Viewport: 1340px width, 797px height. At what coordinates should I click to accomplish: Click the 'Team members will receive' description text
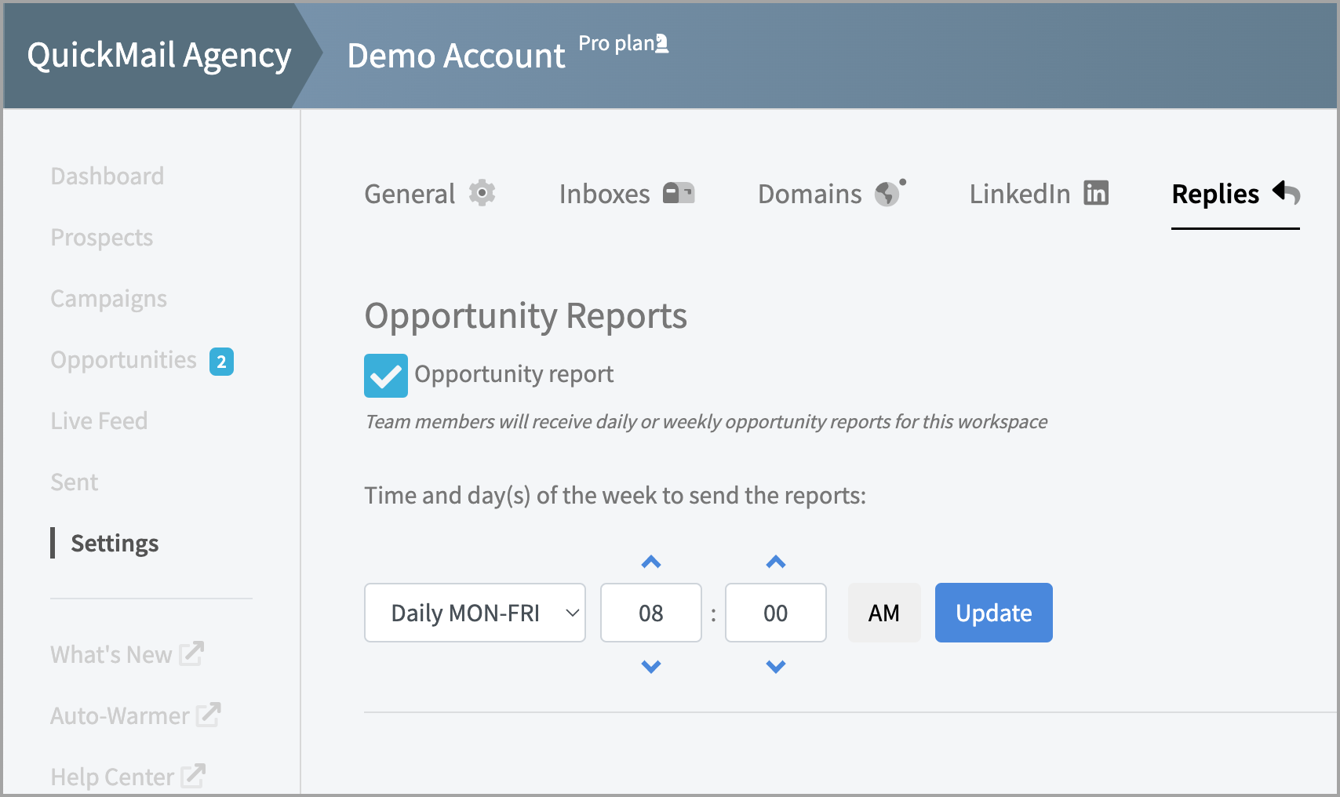pyautogui.click(x=706, y=421)
